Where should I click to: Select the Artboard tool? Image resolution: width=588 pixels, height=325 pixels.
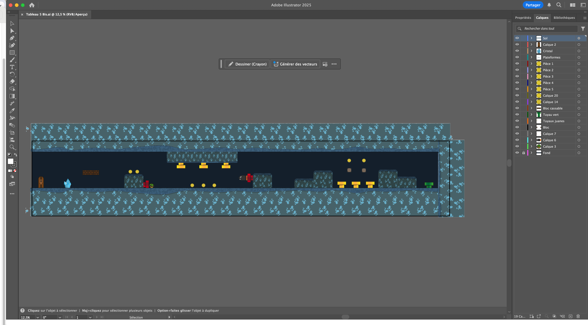coord(12,132)
